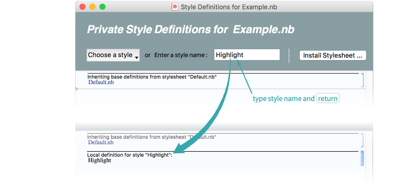Click the 'return' key label in annotation
The image size is (418, 187).
point(328,98)
